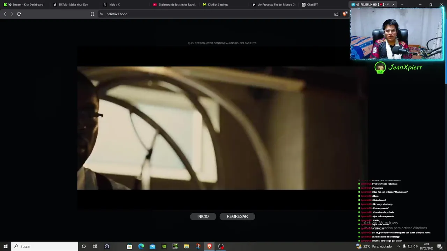The image size is (447, 251).
Task: Close the PELISFLIX HD tab
Action: (x=394, y=5)
